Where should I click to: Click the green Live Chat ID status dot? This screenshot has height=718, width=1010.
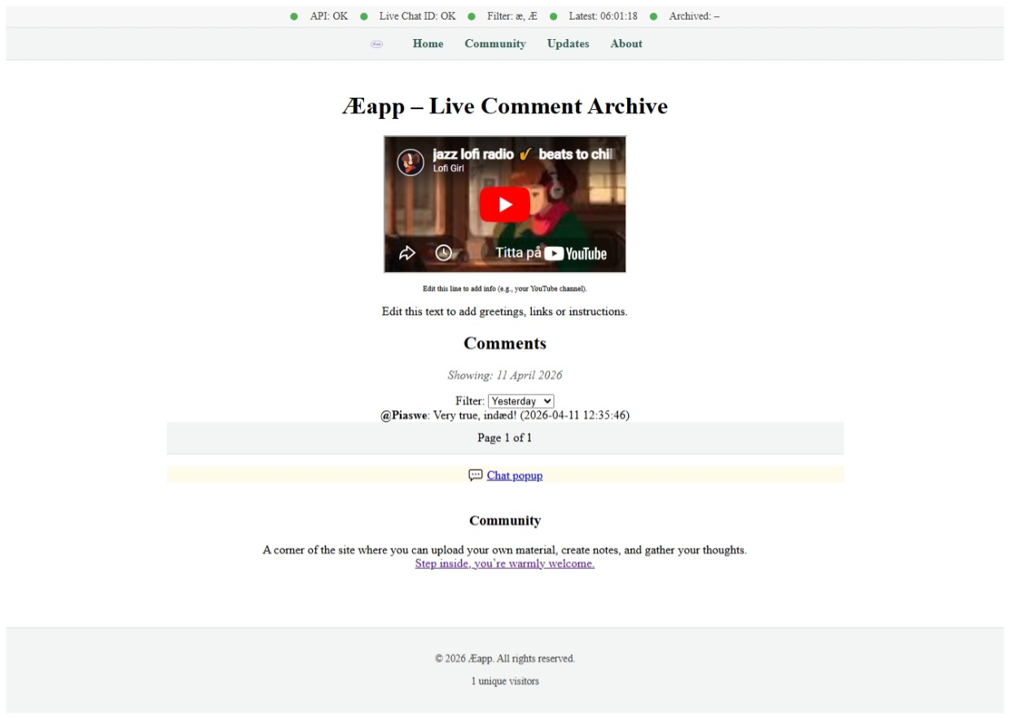pyautogui.click(x=364, y=16)
